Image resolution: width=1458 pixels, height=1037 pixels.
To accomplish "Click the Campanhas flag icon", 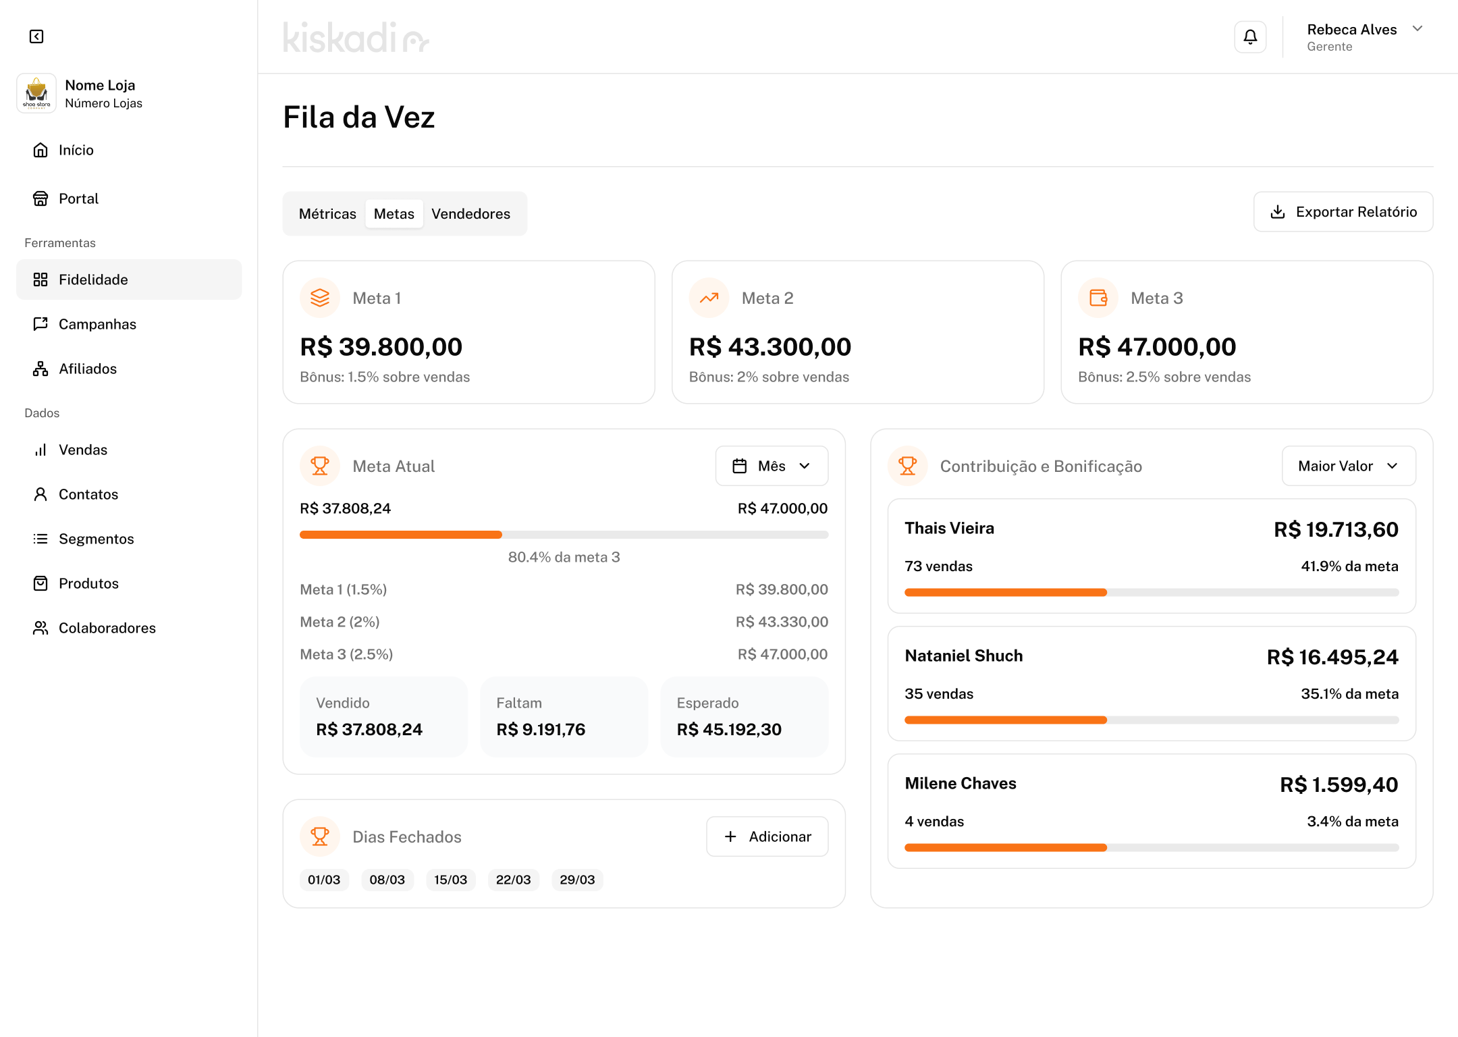I will (40, 324).
